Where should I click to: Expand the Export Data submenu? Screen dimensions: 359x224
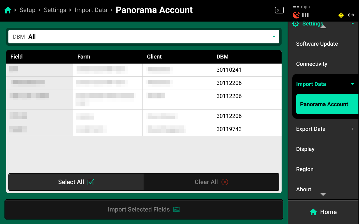tap(325, 129)
